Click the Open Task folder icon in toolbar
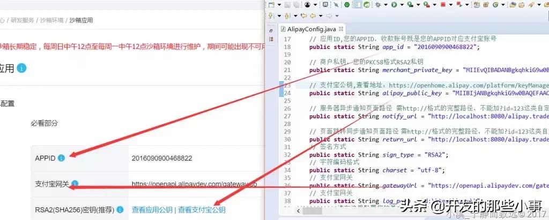 513,4
